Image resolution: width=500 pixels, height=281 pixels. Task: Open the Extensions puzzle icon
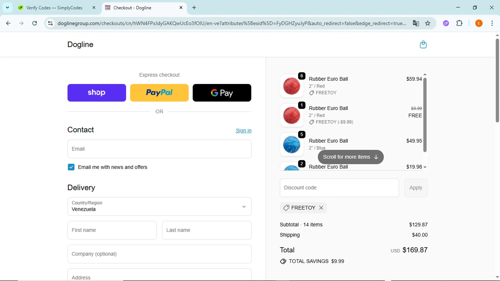459,23
